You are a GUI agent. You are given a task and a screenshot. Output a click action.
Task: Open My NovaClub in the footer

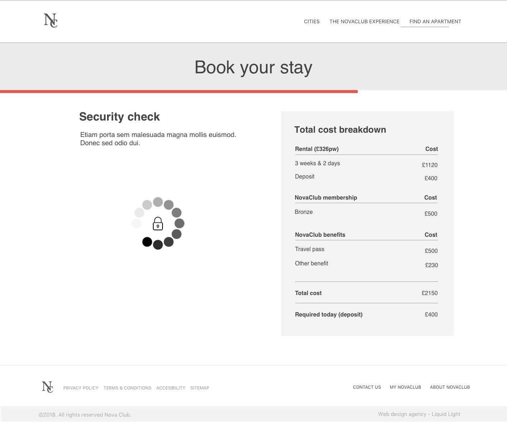point(405,387)
